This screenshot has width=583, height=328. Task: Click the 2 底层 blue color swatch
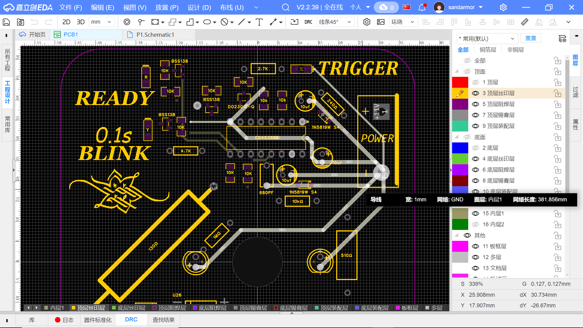pyautogui.click(x=460, y=148)
